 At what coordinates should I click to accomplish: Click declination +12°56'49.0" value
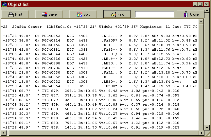coord(17,36)
